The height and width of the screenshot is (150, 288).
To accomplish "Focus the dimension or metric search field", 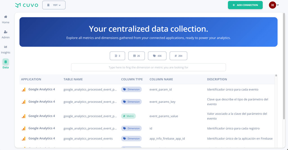I will click(148, 67).
